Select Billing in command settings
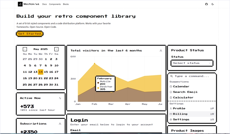The height and width of the screenshot is (134, 230). 180,114
